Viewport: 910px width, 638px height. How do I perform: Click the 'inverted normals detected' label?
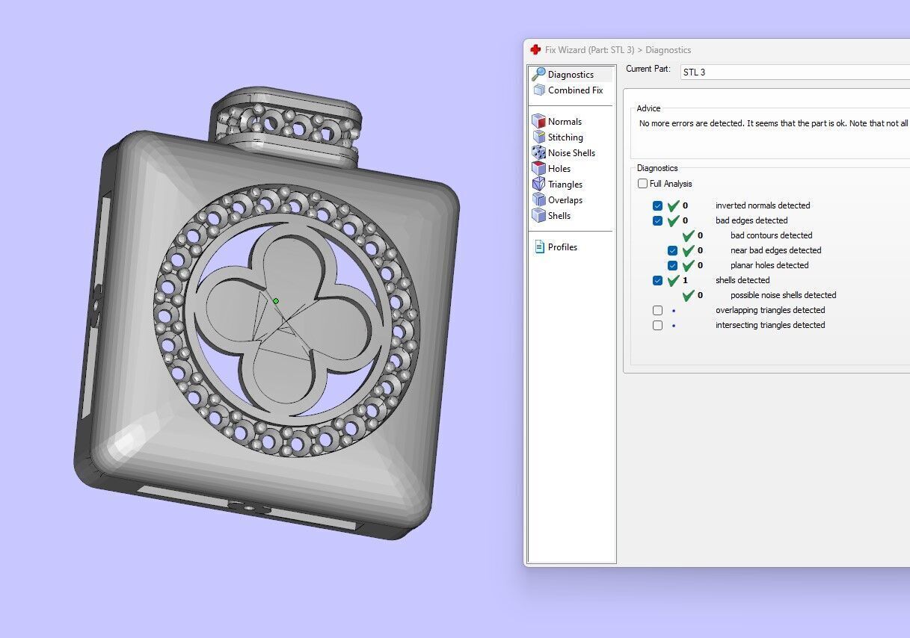coord(763,205)
